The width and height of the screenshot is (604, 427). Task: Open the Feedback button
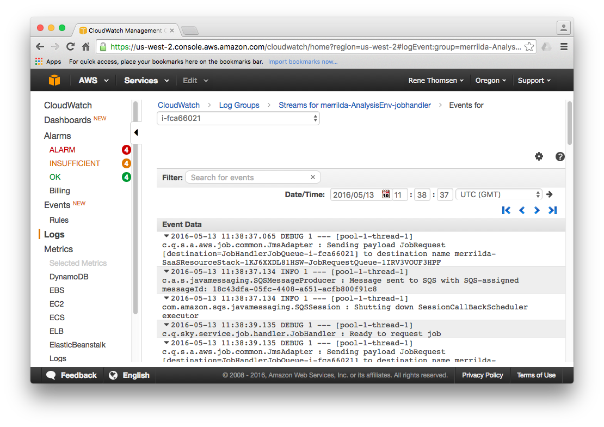point(72,375)
